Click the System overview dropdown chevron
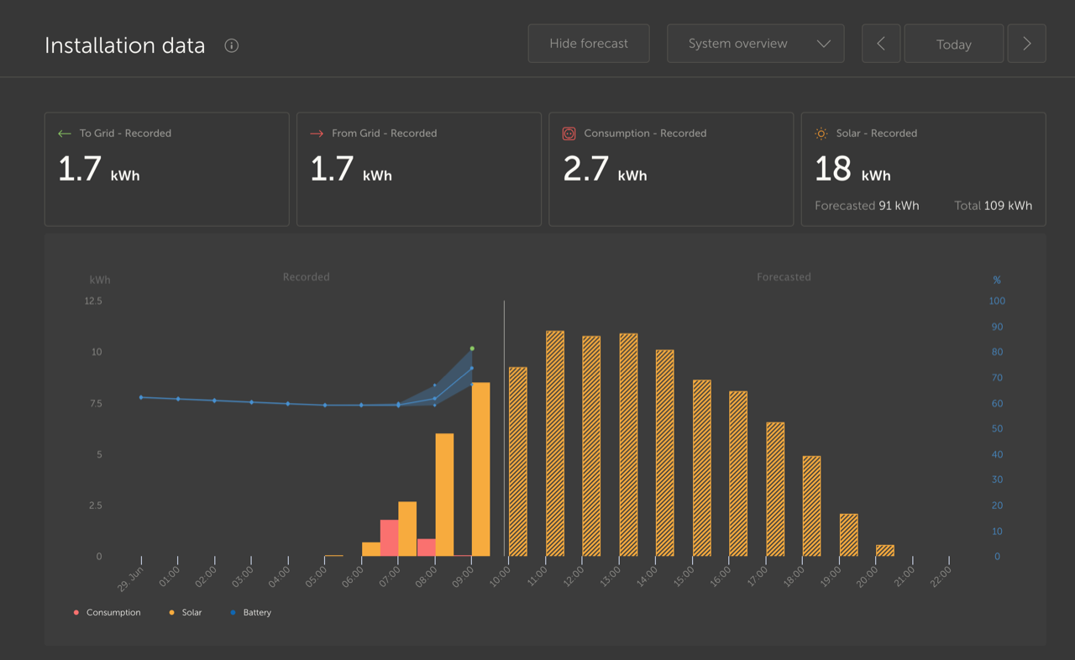This screenshot has height=660, width=1075. (824, 44)
